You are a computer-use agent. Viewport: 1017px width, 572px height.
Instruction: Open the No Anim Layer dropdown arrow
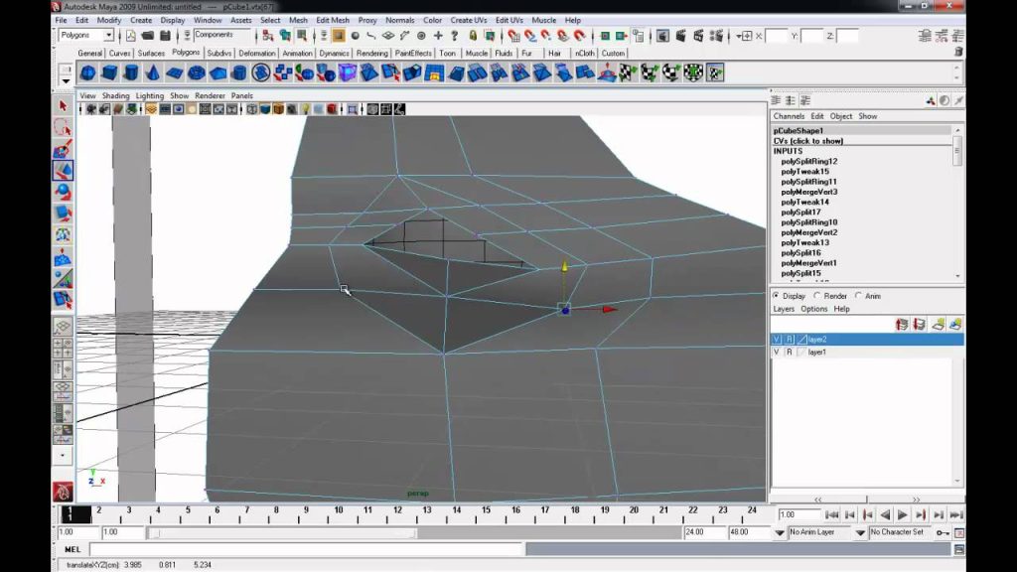780,532
